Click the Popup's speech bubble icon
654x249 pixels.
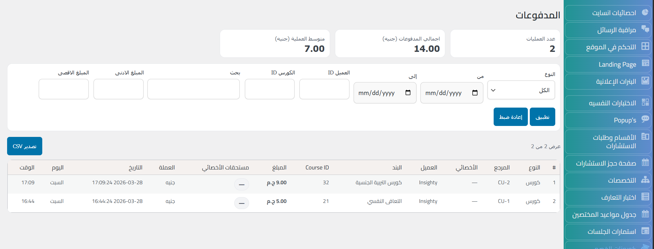pyautogui.click(x=645, y=119)
